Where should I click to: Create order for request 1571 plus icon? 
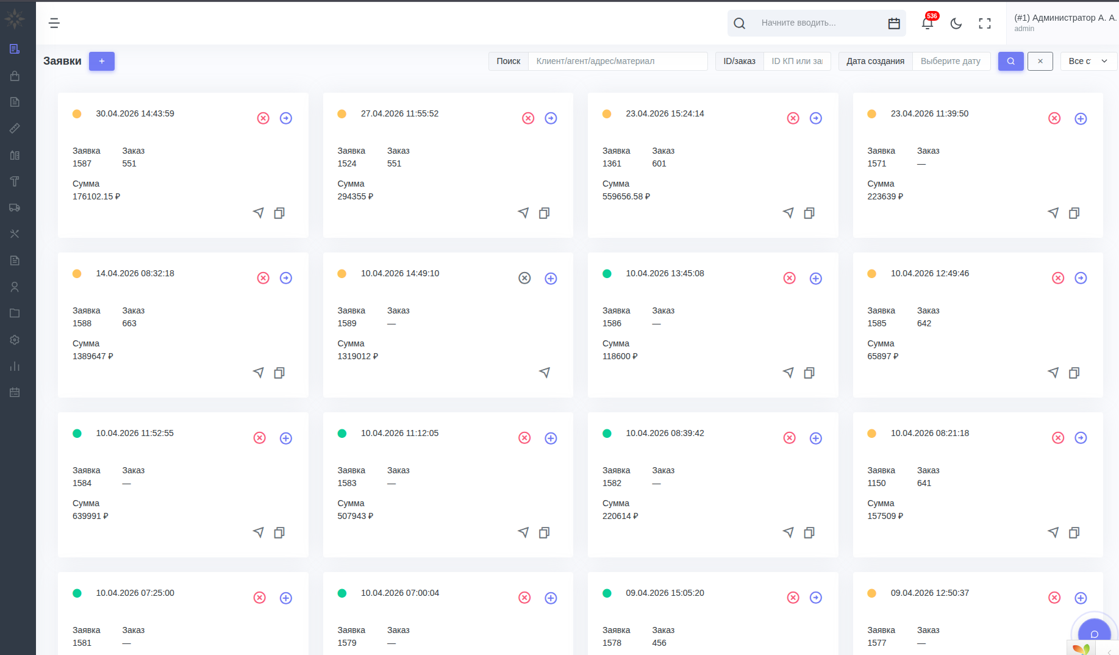pos(1081,118)
